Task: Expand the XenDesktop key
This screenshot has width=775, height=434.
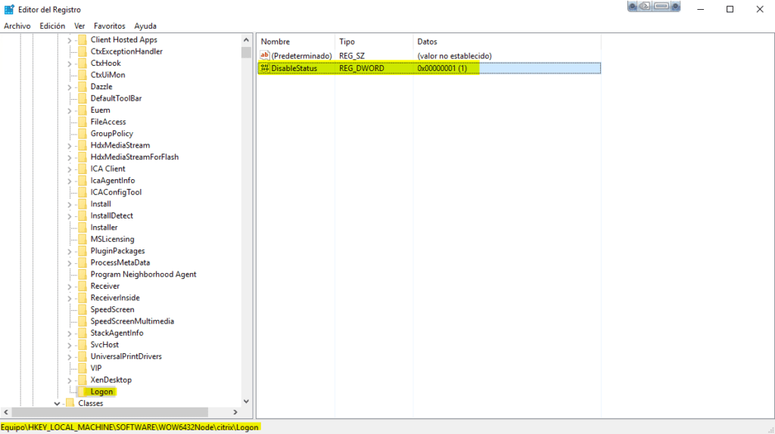Action: pyautogui.click(x=70, y=380)
